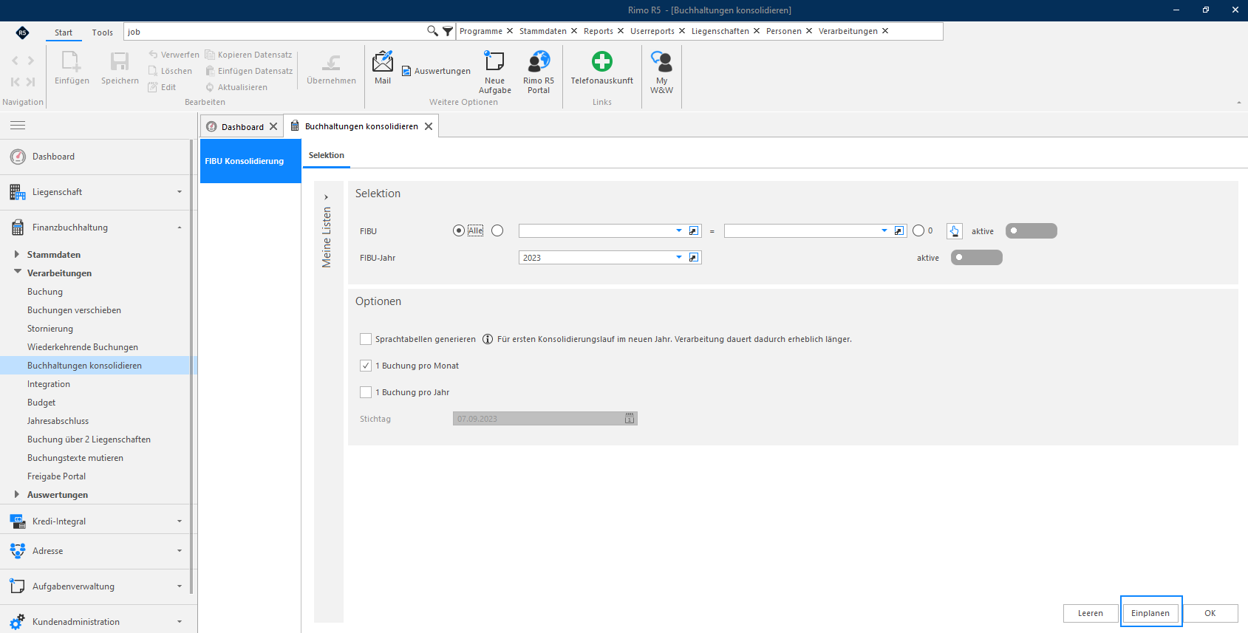Click My W&W user icon
This screenshot has height=633, width=1248.
tap(661, 61)
